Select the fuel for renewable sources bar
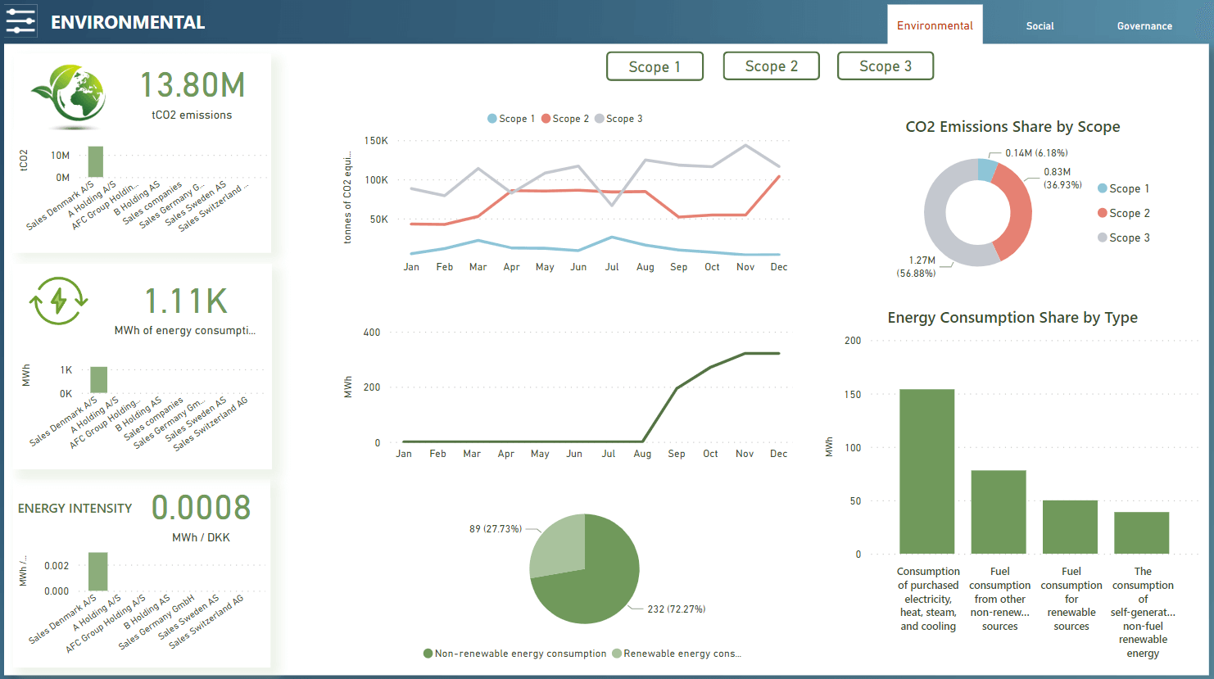 pyautogui.click(x=1070, y=527)
